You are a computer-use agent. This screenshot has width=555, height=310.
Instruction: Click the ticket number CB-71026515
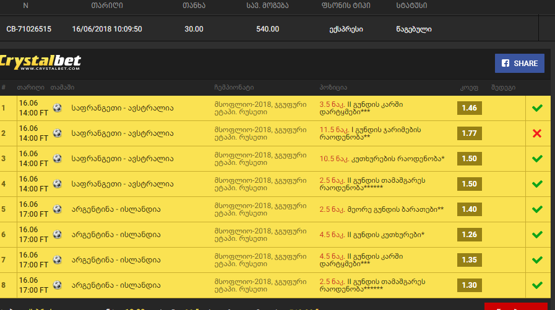click(28, 29)
